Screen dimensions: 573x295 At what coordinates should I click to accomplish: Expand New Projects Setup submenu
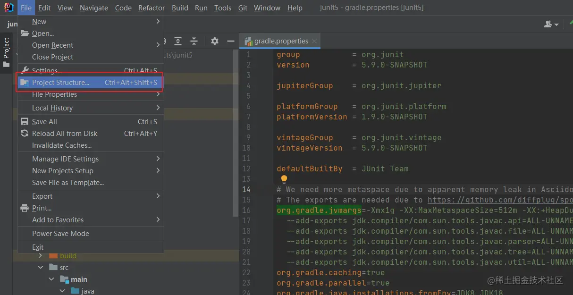(91, 171)
